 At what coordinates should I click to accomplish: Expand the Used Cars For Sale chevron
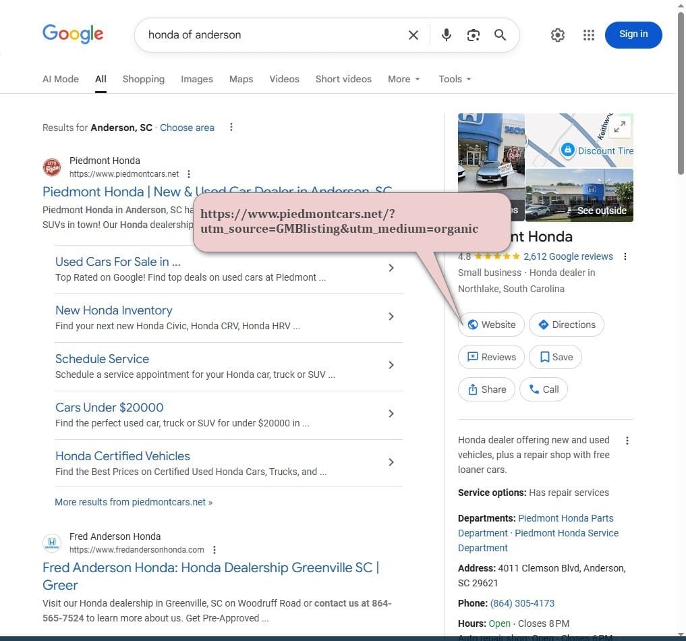coord(391,268)
